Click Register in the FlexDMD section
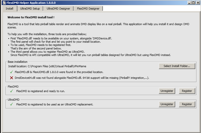The height and width of the screenshot is (133, 201). coord(187,91)
